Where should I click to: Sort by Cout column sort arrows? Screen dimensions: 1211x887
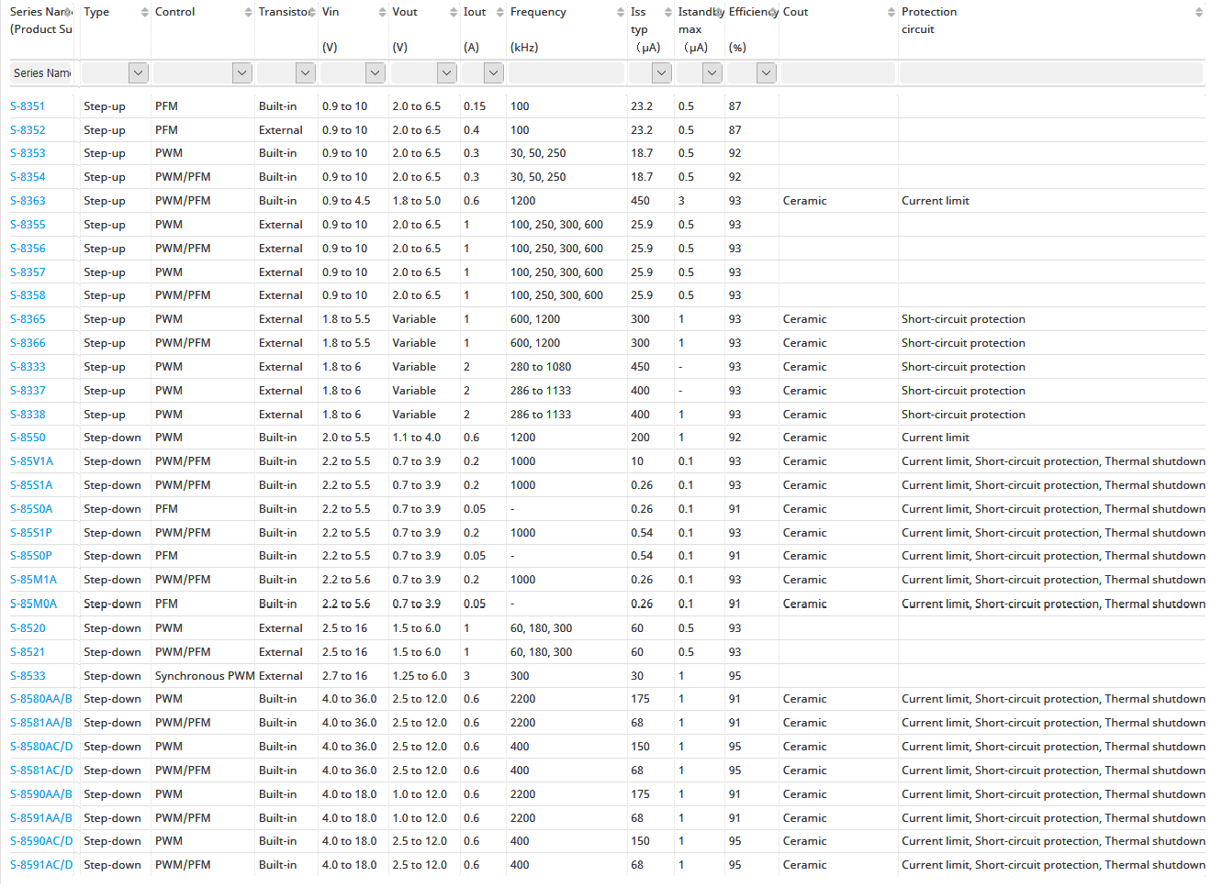891,12
